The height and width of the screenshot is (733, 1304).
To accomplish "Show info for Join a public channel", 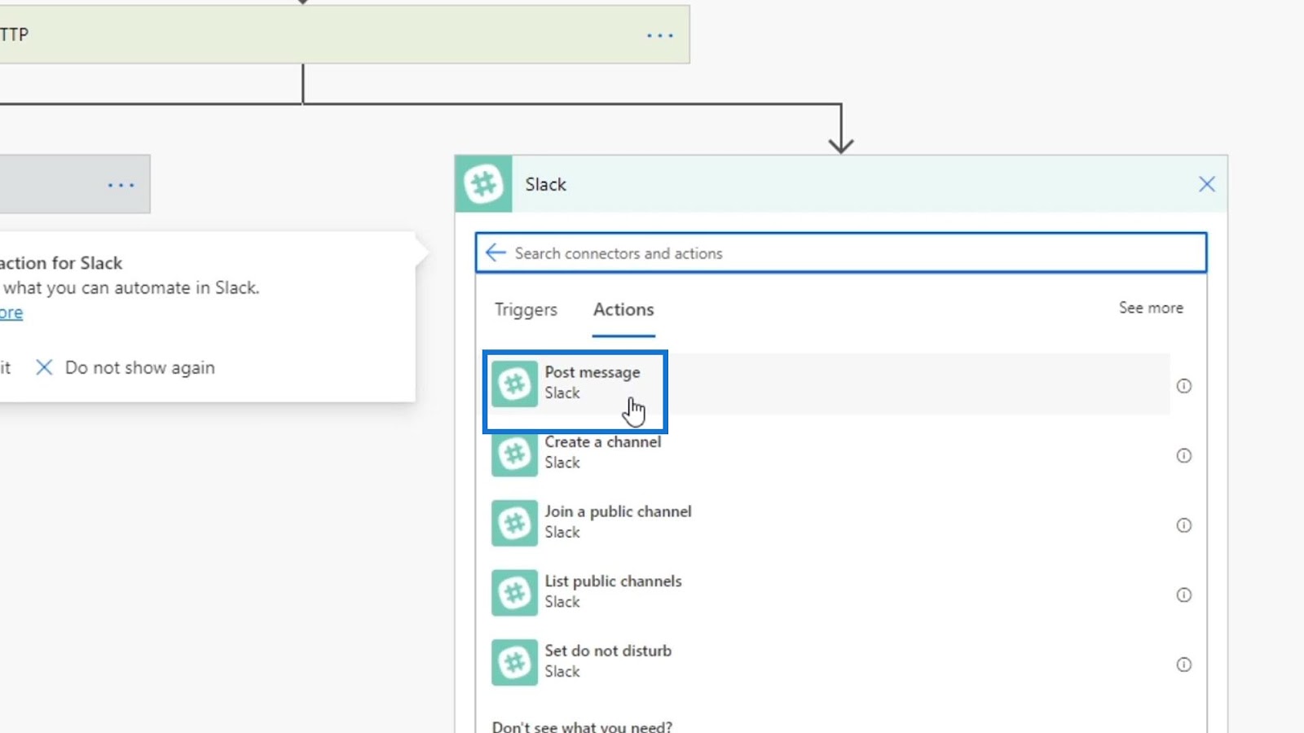I will pos(1184,525).
